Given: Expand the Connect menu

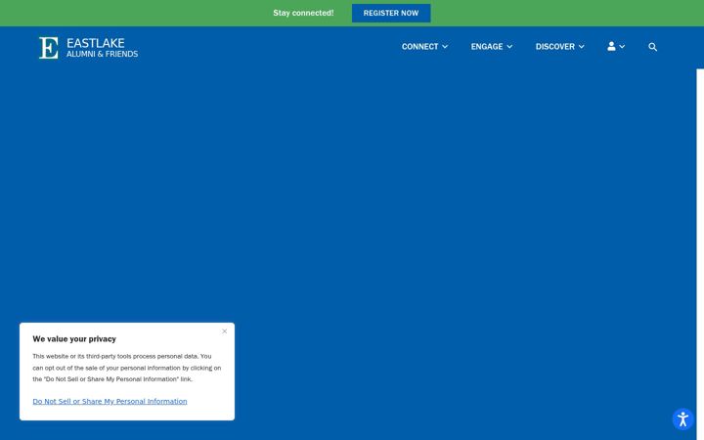Looking at the screenshot, I should (x=424, y=47).
